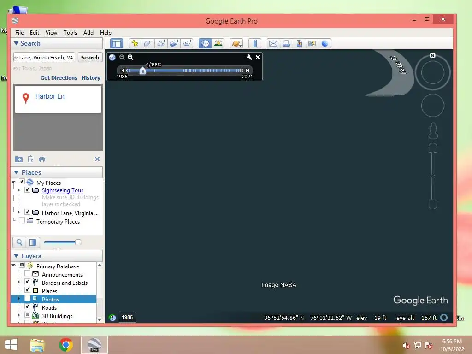Click the status bar historical imagery clock
Image resolution: width=472 pixels, height=354 pixels.
[x=112, y=317]
